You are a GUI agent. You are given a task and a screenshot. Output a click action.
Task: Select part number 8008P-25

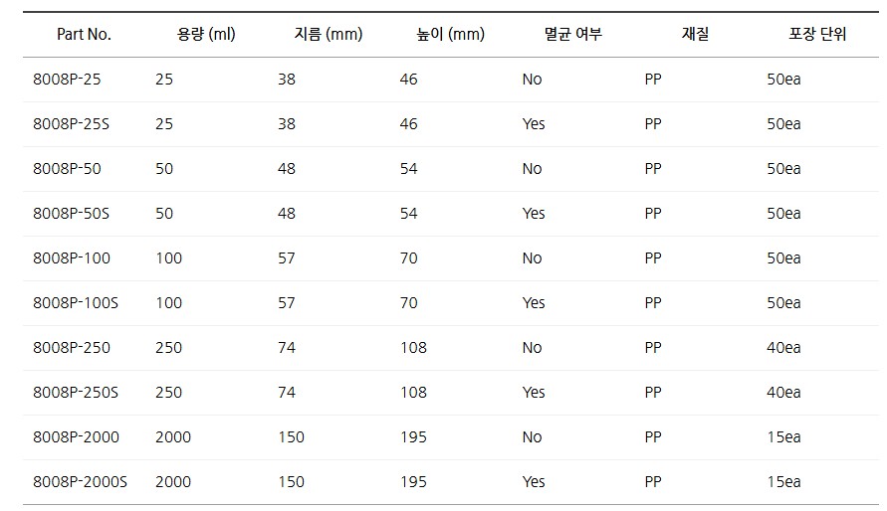pos(67,80)
